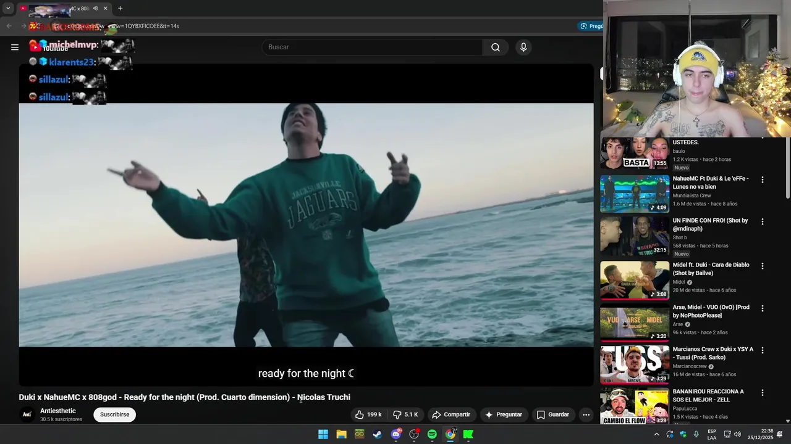Start voice search with the microphone icon

pos(523,47)
